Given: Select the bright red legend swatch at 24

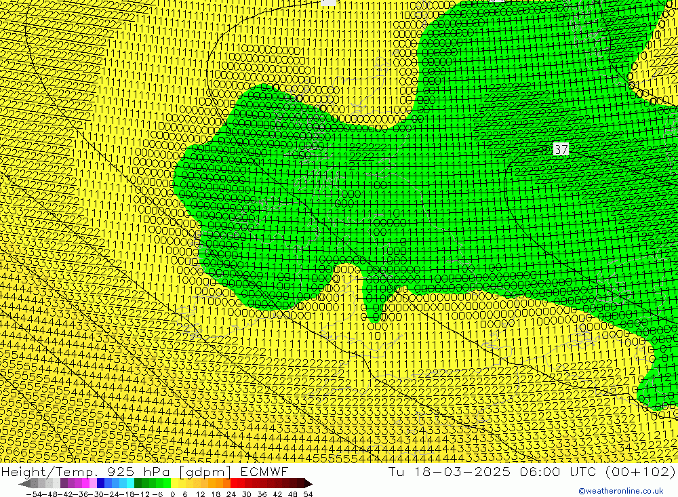Looking at the screenshot, I should click(234, 484).
